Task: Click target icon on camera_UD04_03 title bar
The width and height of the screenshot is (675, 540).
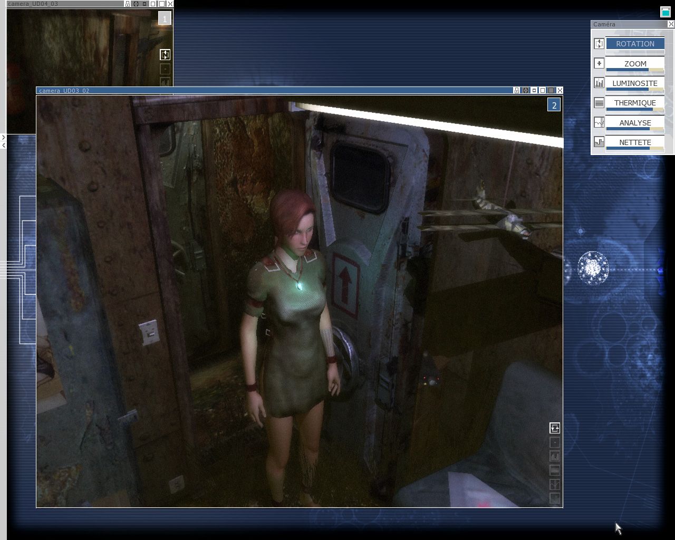Action: (x=136, y=4)
